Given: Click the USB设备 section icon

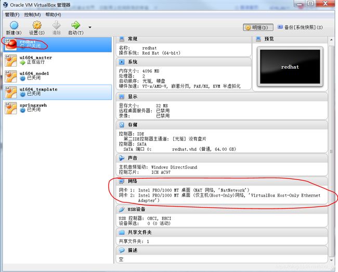Looking at the screenshot, I should [x=122, y=209].
